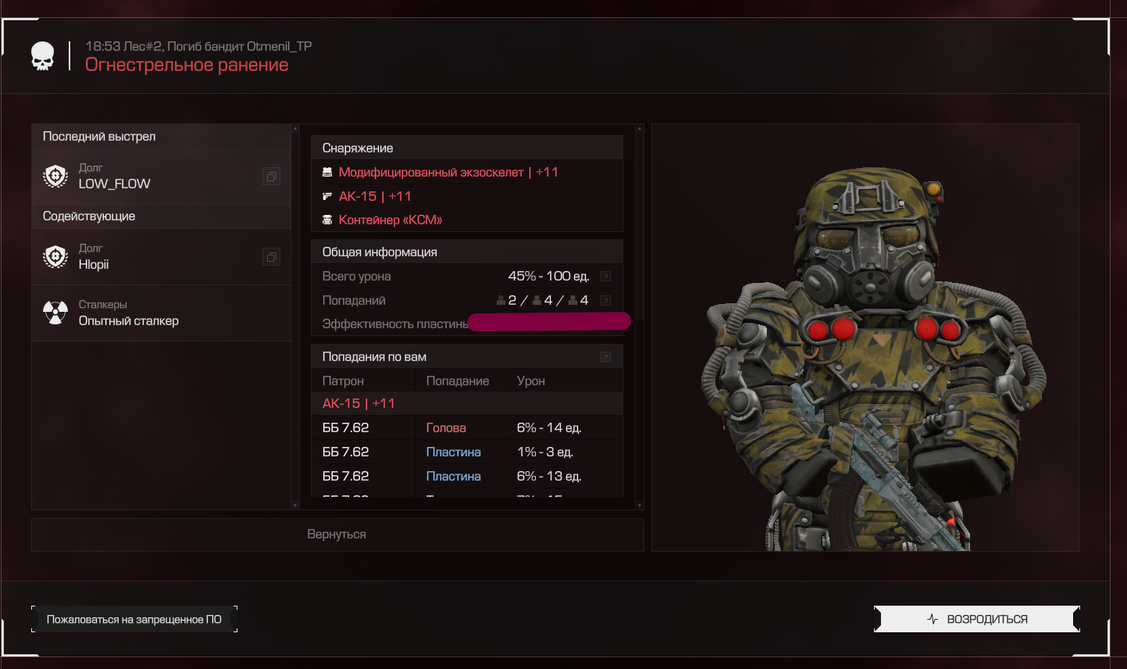Click the Долг emblem beside LOW_FLOW
This screenshot has height=669, width=1127.
[55, 177]
